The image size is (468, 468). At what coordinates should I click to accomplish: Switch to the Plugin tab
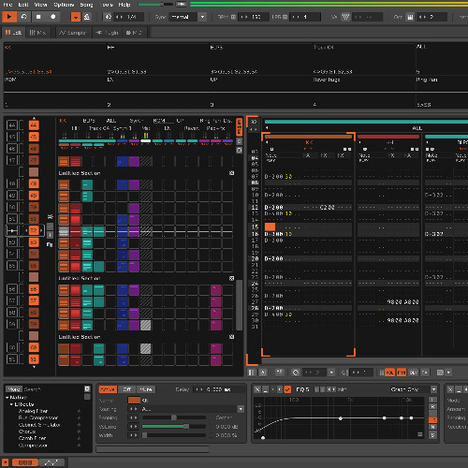(108, 33)
